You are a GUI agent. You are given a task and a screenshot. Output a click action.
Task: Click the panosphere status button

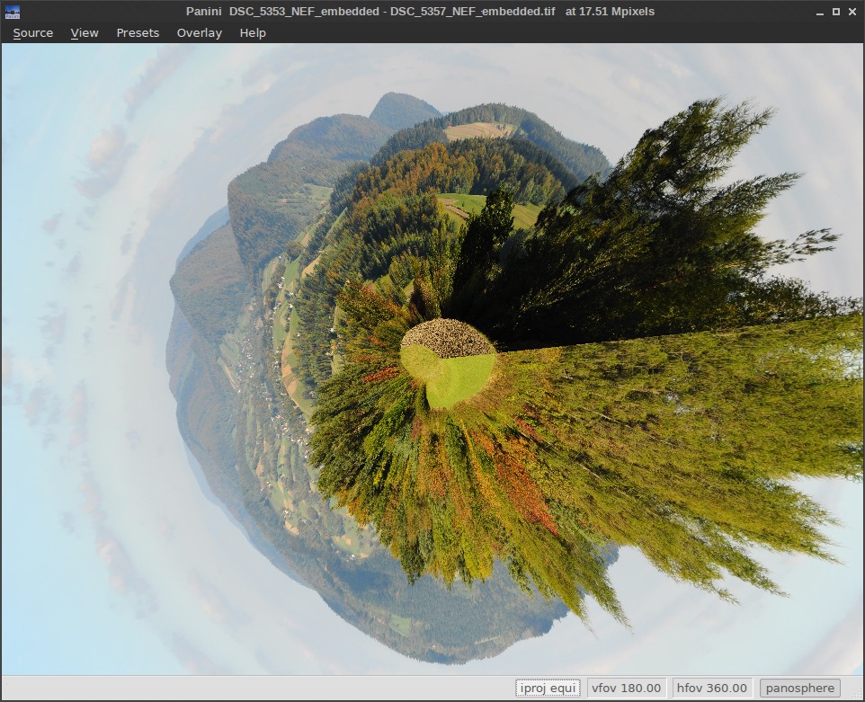(800, 689)
